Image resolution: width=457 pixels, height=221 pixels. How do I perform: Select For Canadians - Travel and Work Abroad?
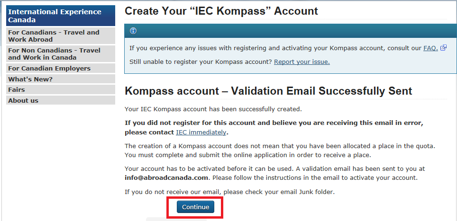pos(61,36)
